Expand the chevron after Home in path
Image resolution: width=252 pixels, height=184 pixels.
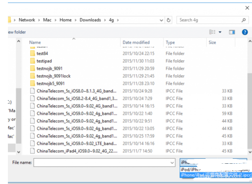(x=76, y=20)
